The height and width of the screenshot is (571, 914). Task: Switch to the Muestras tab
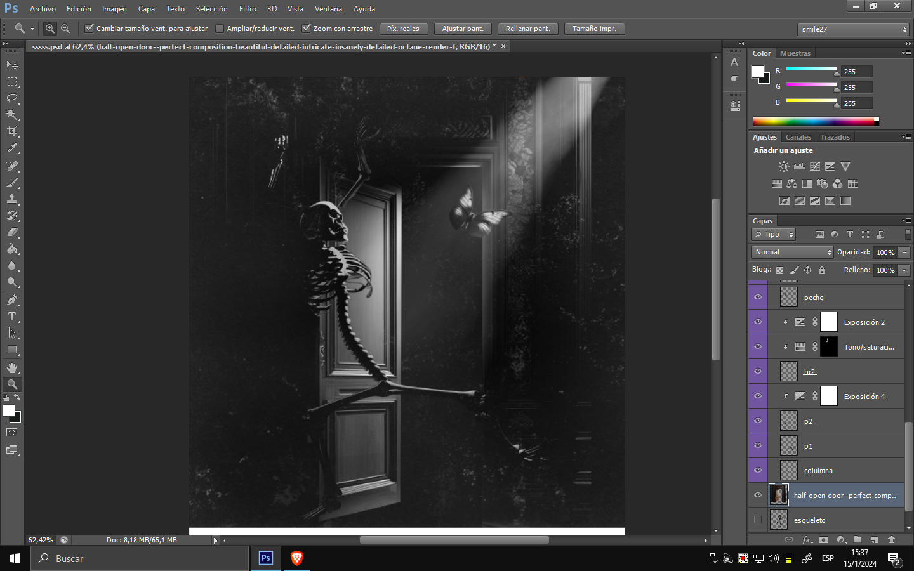(x=795, y=53)
